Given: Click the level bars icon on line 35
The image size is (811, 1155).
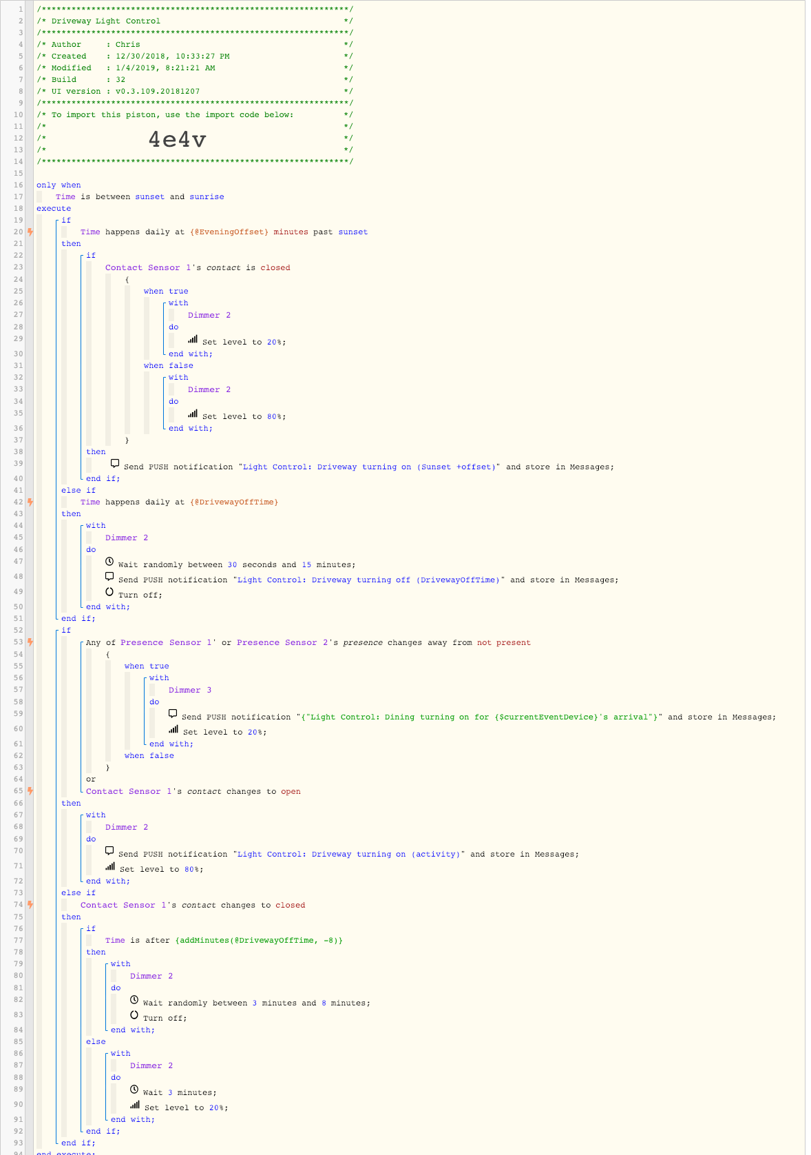Looking at the screenshot, I should [193, 414].
